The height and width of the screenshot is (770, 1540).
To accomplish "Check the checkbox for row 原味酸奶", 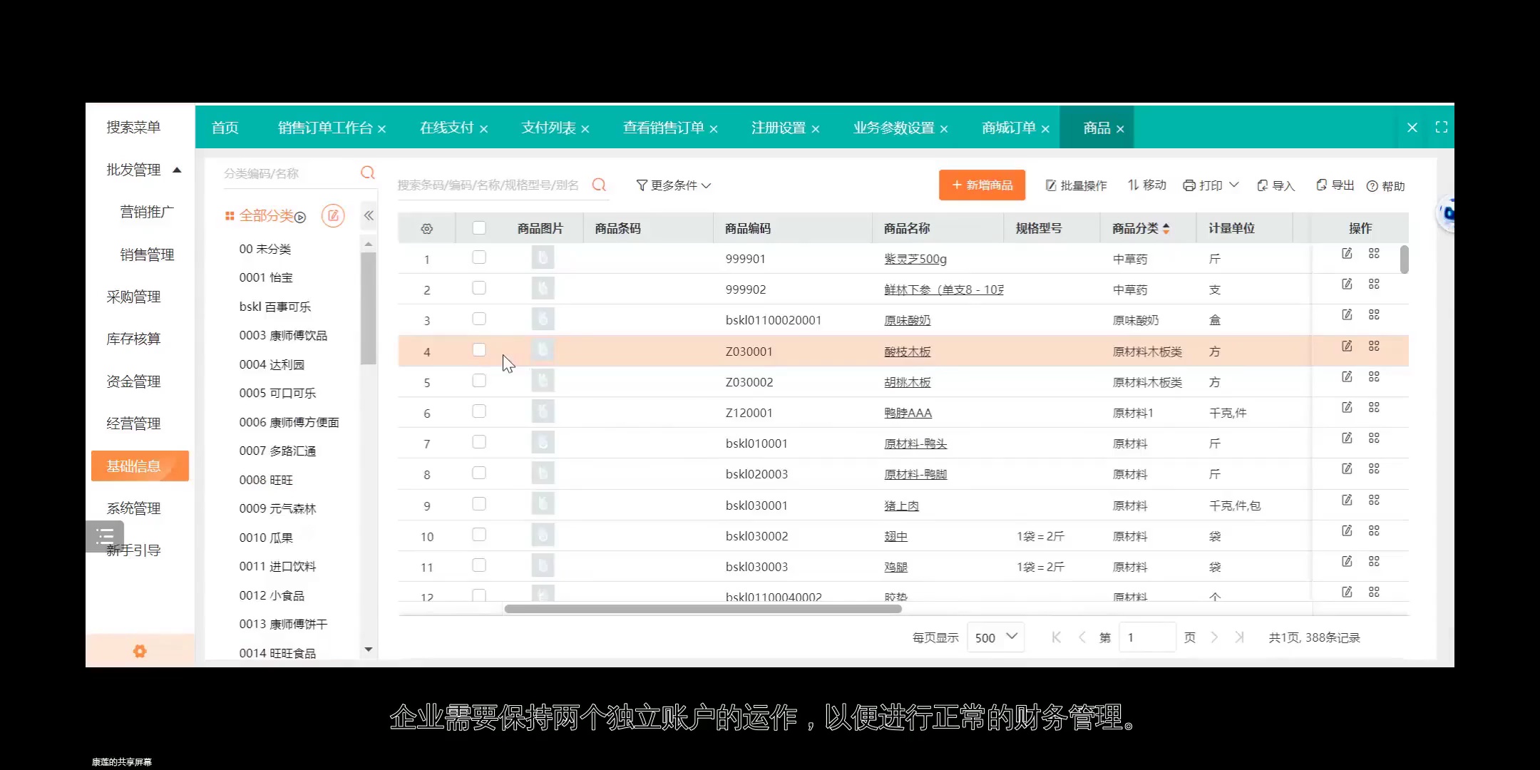I will tap(478, 319).
